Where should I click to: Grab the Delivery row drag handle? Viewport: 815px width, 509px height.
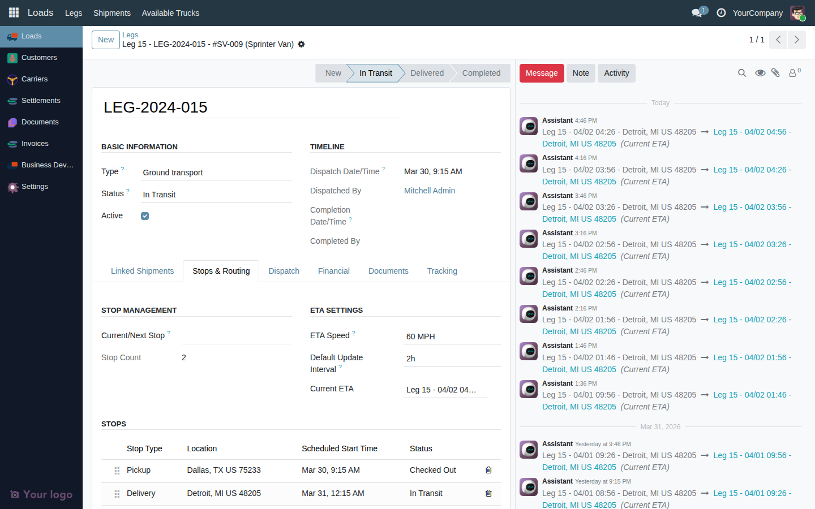pos(117,494)
